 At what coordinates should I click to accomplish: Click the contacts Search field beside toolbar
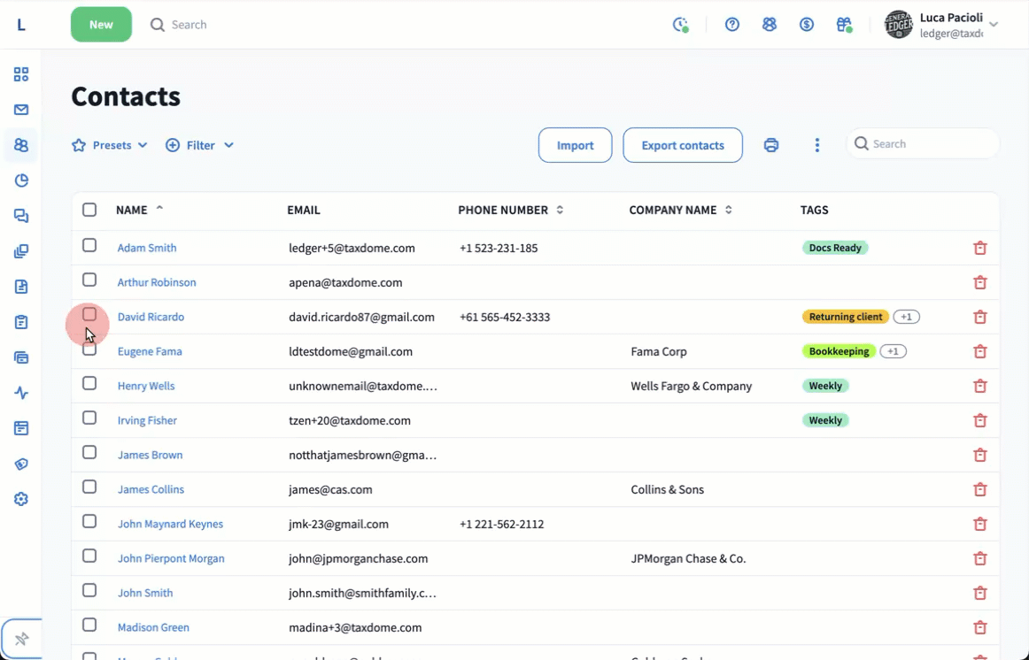point(930,144)
